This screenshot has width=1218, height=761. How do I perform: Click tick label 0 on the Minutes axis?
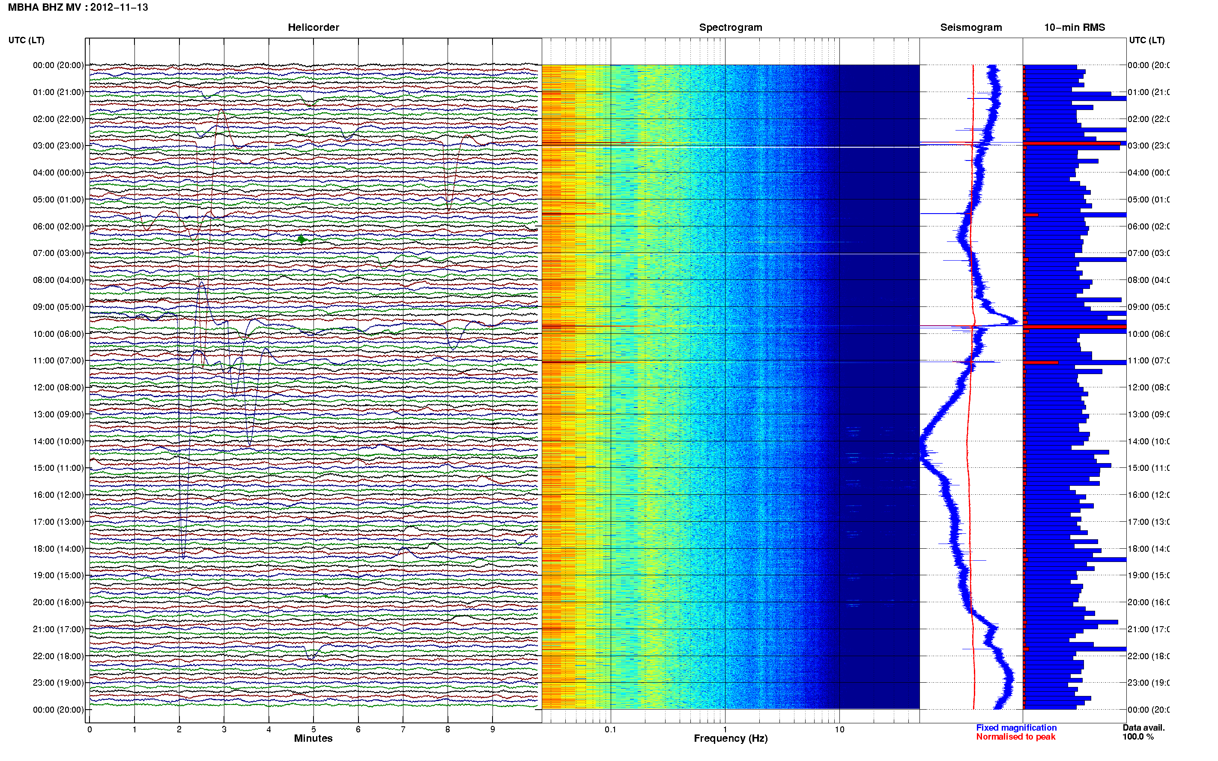click(90, 730)
